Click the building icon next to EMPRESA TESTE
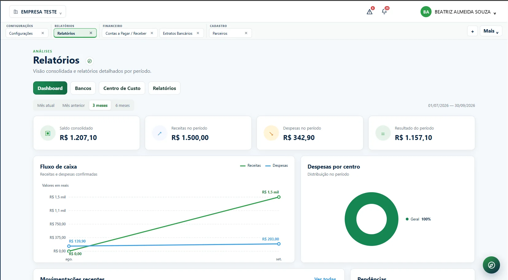This screenshot has width=508, height=280. [x=16, y=12]
